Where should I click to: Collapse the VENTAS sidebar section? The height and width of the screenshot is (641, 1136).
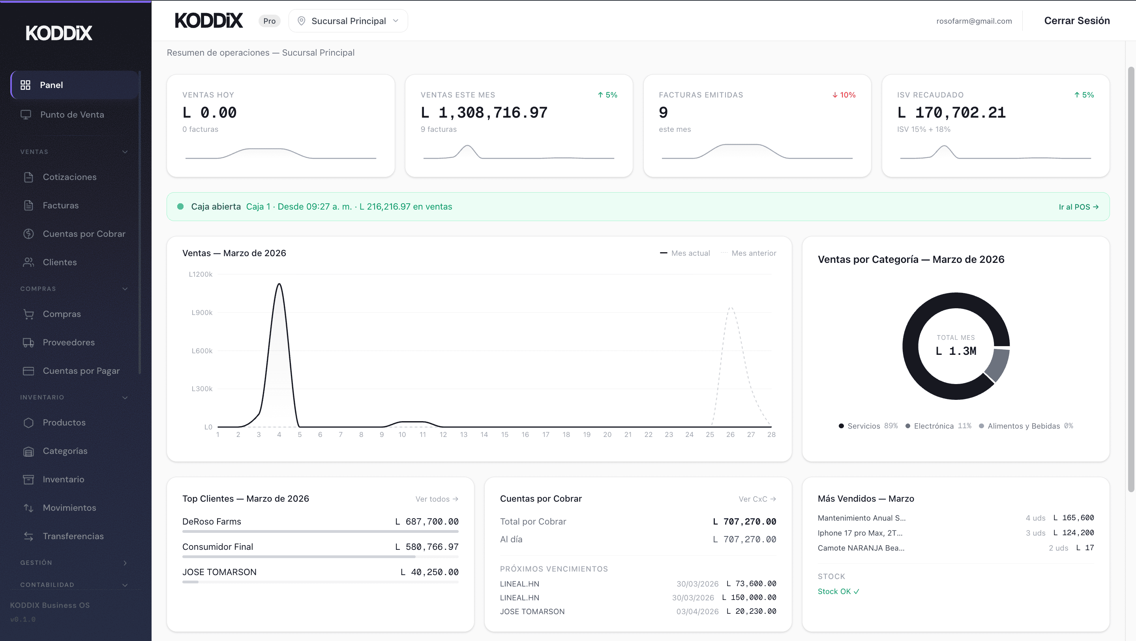pos(125,152)
